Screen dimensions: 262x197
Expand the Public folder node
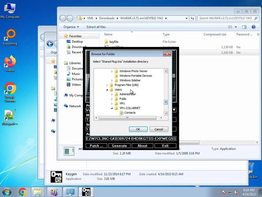coord(112,99)
